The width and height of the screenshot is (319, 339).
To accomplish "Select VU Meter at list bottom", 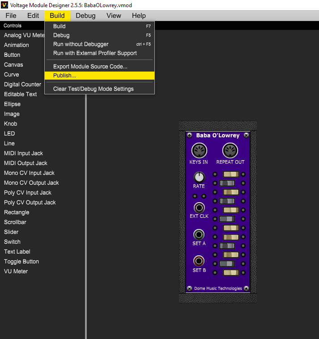I will [x=16, y=271].
